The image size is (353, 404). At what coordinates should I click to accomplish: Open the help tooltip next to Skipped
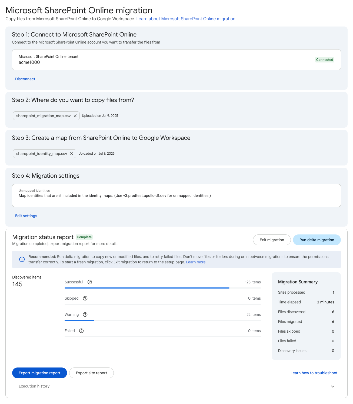tap(85, 298)
